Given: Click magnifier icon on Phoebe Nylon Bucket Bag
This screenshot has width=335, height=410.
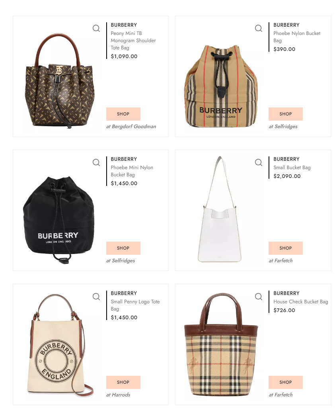Looking at the screenshot, I should (259, 28).
